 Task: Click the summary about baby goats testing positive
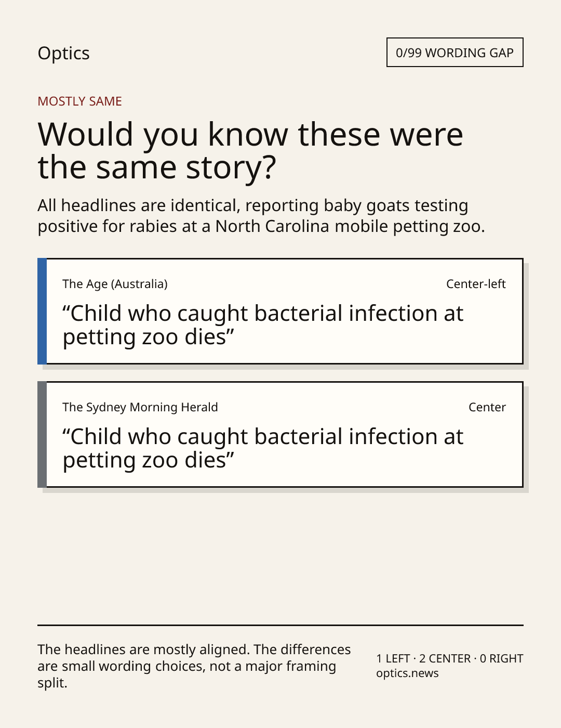(261, 216)
